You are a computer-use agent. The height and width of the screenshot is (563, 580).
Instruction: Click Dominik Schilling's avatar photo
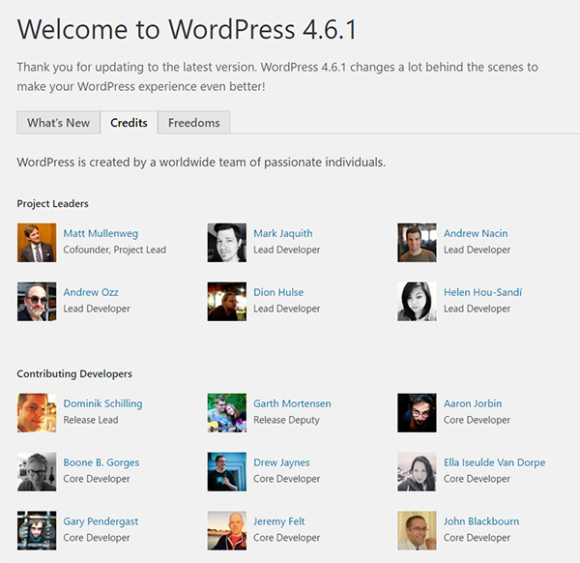click(x=37, y=413)
